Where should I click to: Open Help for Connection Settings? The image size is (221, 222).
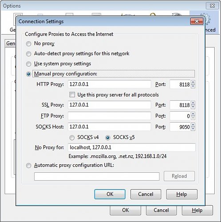click(x=182, y=194)
